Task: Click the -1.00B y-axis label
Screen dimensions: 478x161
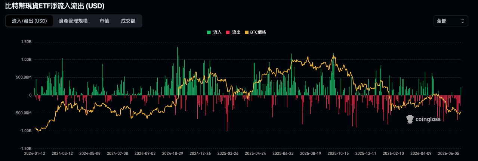Action: point(25,131)
